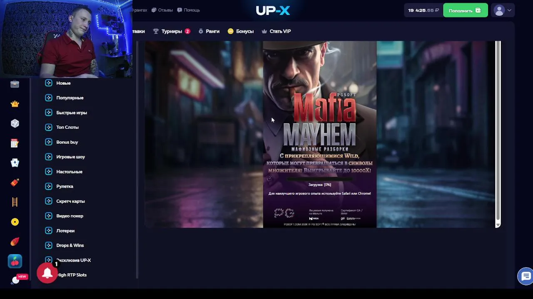The image size is (533, 299).
Task: Click the Mafia Mayhem loading progress bar
Action: pyautogui.click(x=320, y=179)
